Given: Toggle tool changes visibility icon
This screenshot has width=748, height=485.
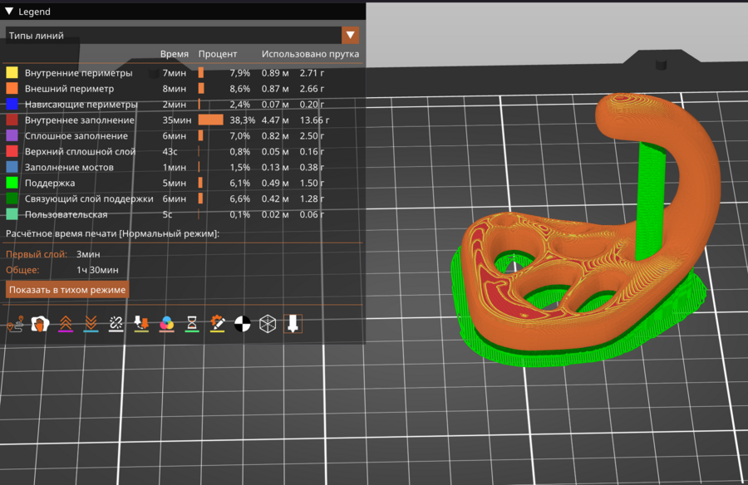Looking at the screenshot, I should point(141,324).
